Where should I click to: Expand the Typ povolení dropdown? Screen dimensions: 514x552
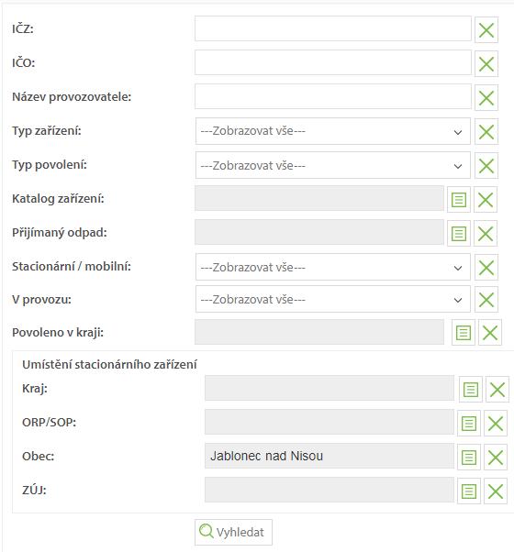pyautogui.click(x=333, y=165)
